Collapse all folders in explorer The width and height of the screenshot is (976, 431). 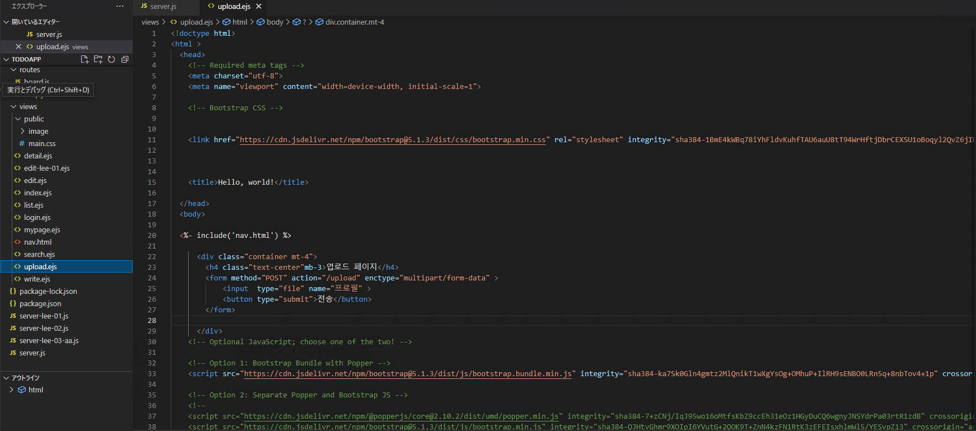(125, 59)
